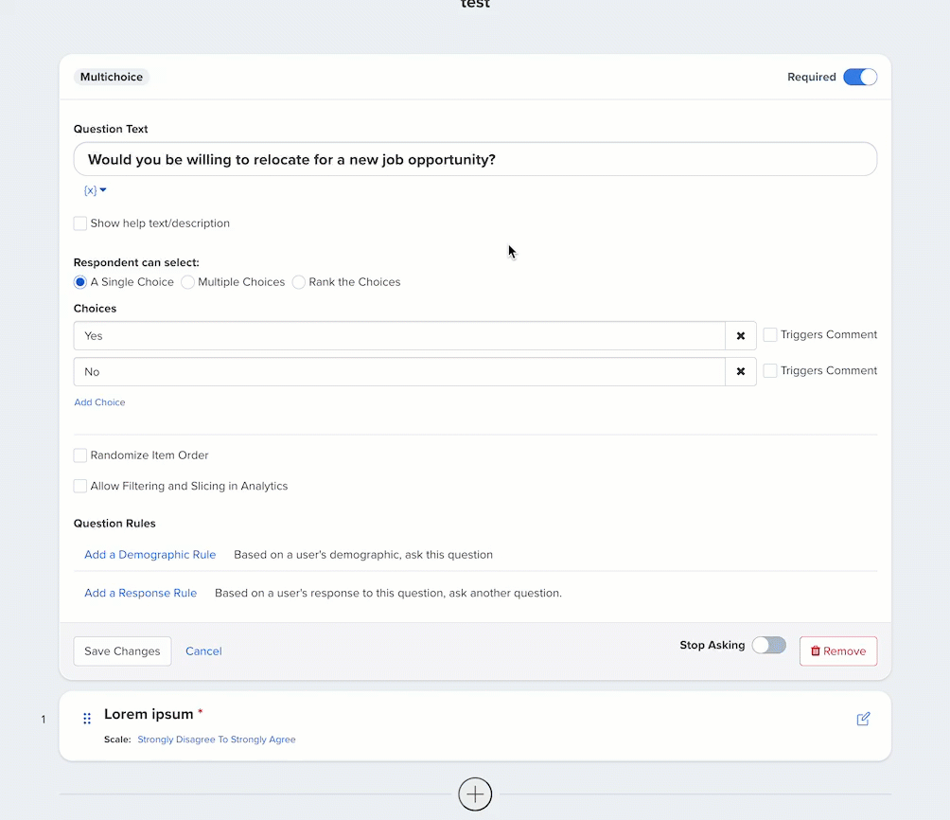950x820 pixels.
Task: Enable the Stop Asking toggle
Action: [768, 646]
